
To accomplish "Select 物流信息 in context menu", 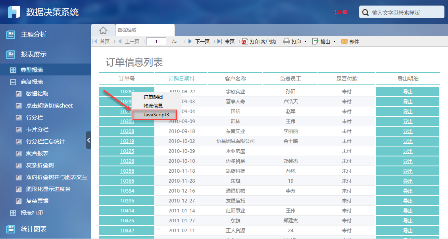I will pos(153,106).
